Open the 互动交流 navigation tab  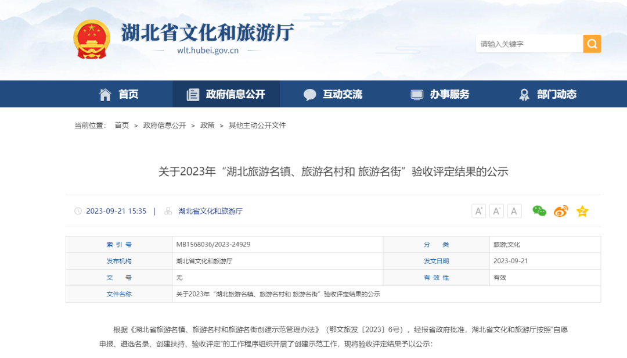pyautogui.click(x=333, y=94)
